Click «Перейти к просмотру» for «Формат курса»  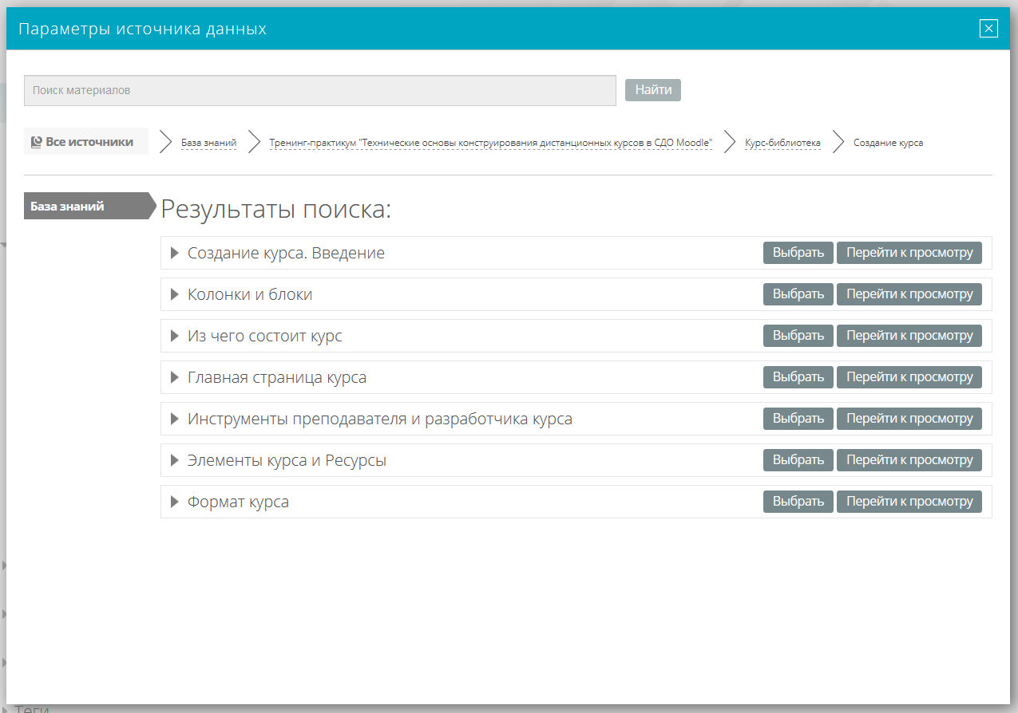909,502
